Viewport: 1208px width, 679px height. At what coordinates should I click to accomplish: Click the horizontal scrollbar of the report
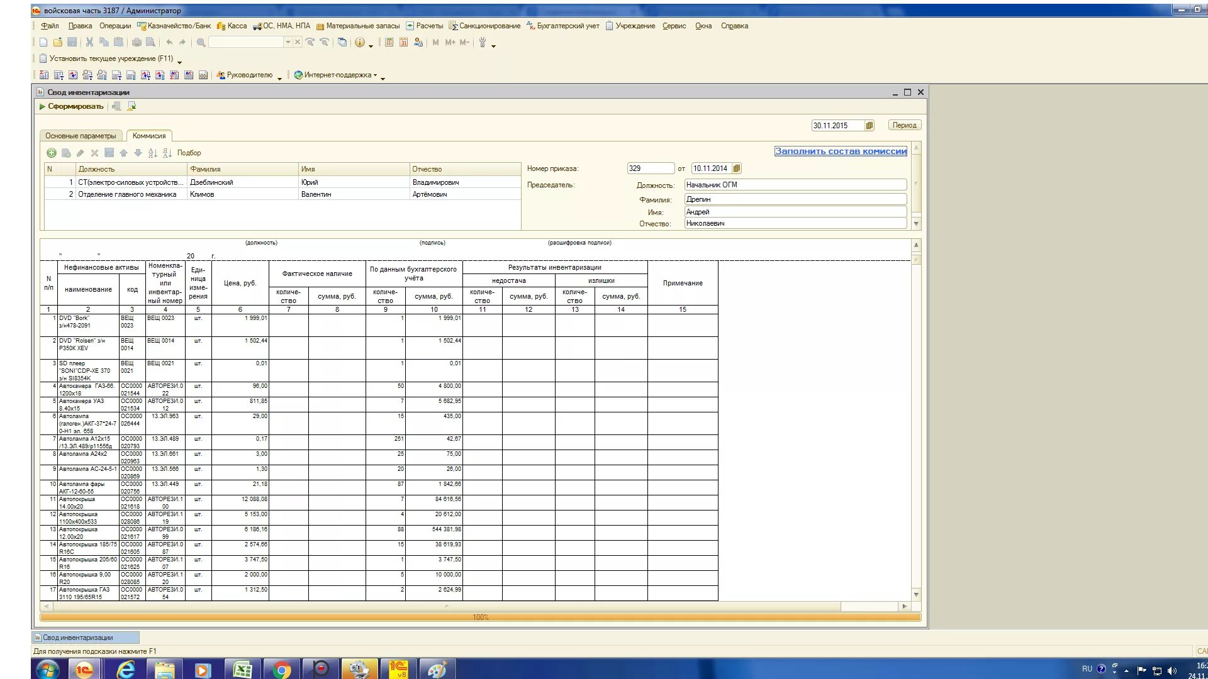click(x=440, y=606)
